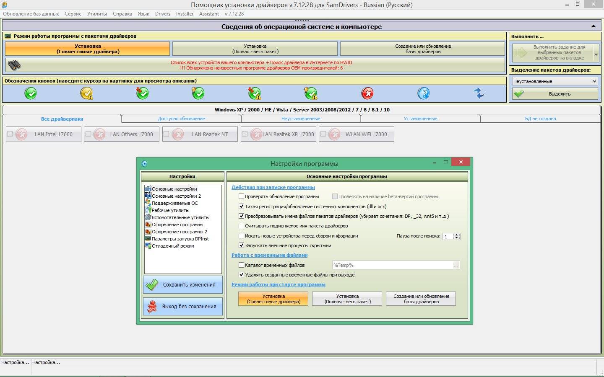Toggle Преобразовывать имена файлов пакетов checkbox
This screenshot has width=604, height=377.
point(241,216)
